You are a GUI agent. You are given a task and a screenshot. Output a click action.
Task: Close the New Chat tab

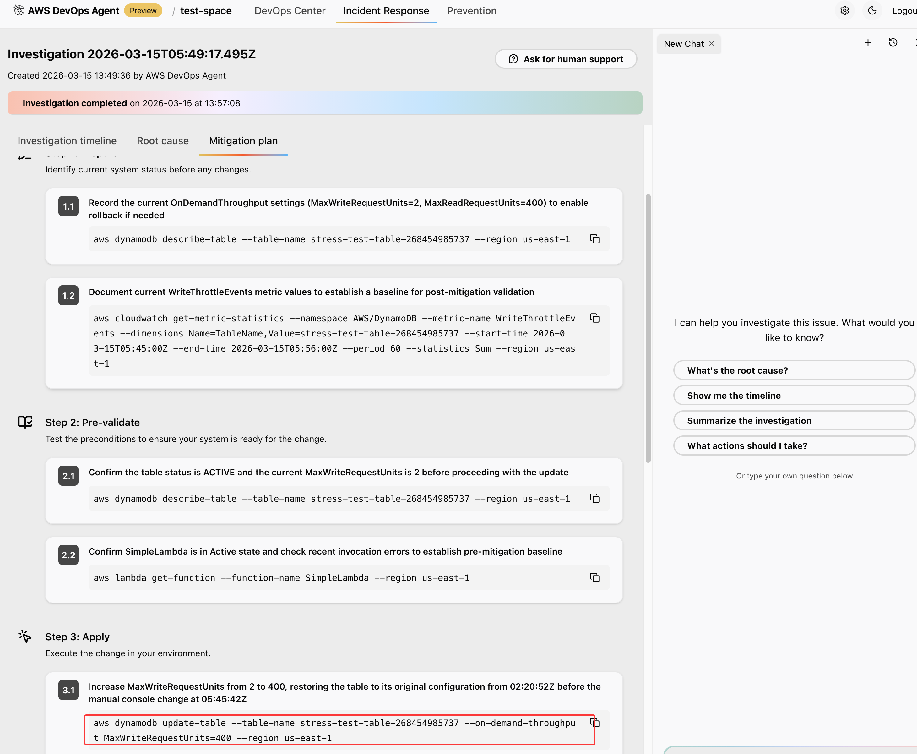(712, 43)
